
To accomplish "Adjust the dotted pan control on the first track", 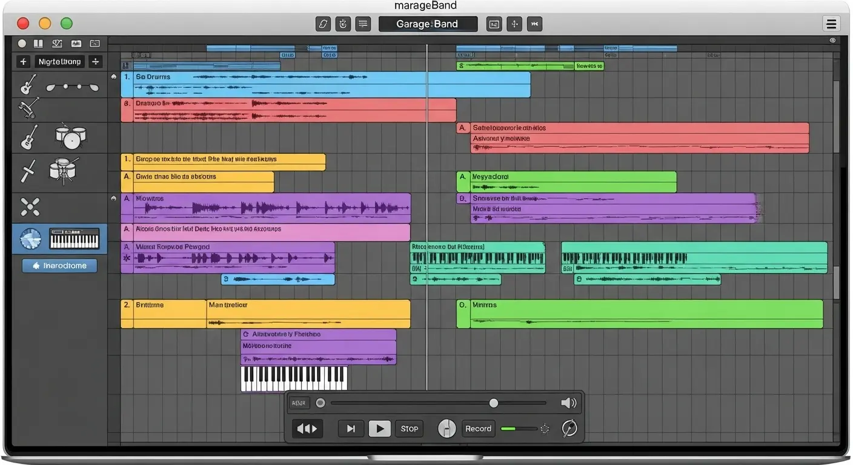I will point(72,87).
